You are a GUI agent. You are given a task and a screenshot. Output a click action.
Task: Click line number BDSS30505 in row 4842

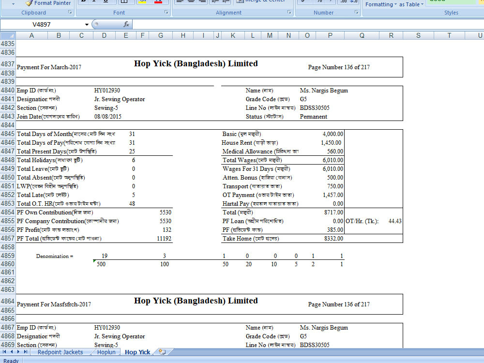[x=315, y=108]
